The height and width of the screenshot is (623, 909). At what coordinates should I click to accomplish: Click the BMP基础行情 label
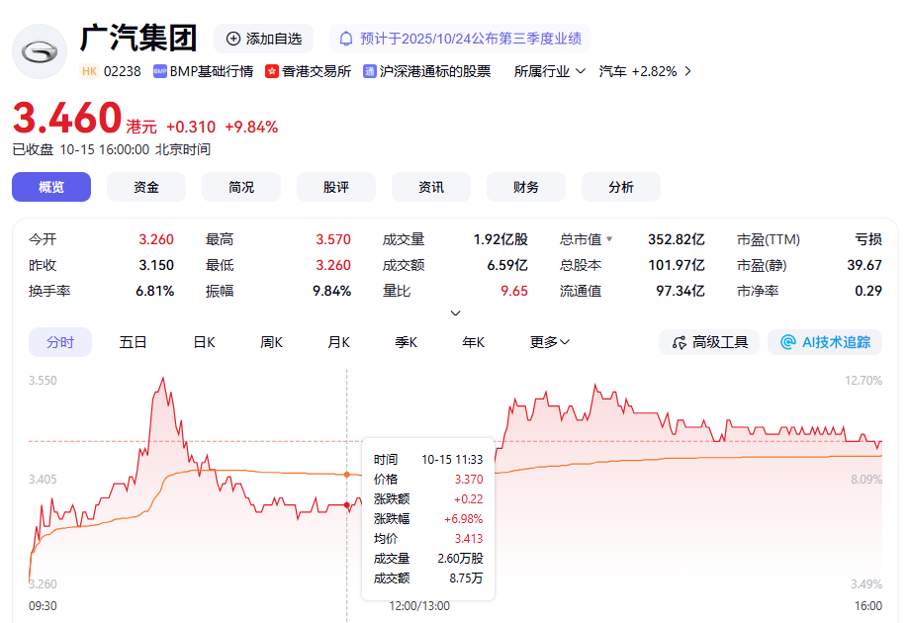click(212, 71)
